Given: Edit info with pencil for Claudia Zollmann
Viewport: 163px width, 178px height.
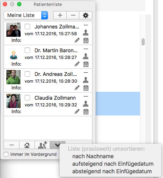Looking at the screenshot, I should click(77, 112).
